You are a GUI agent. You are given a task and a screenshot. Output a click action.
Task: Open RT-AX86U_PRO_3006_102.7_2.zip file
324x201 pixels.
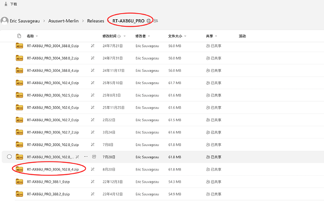pos(53,132)
